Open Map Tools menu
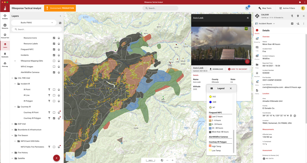307x163 pixels. coord(265,8)
